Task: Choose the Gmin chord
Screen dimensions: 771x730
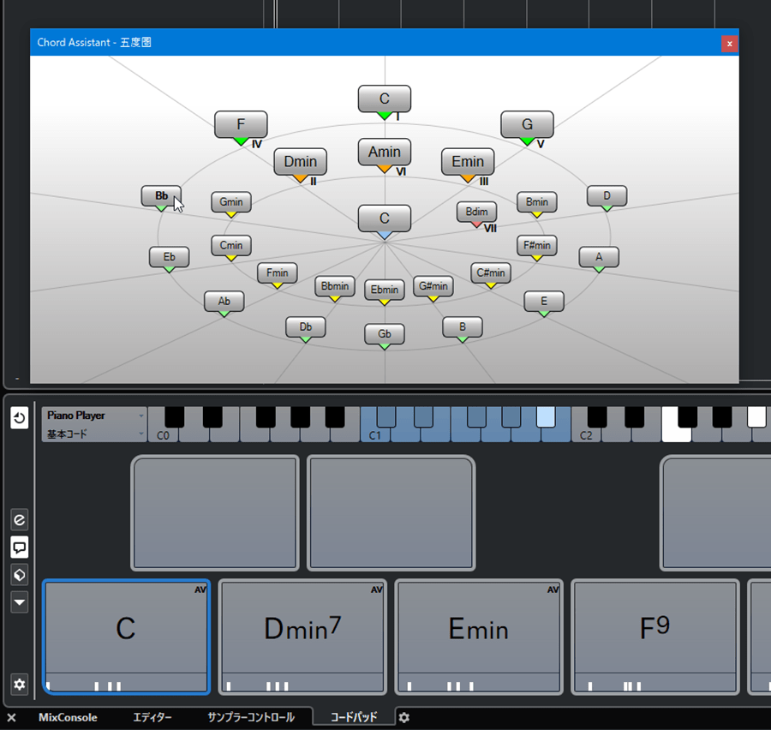Action: pyautogui.click(x=231, y=201)
